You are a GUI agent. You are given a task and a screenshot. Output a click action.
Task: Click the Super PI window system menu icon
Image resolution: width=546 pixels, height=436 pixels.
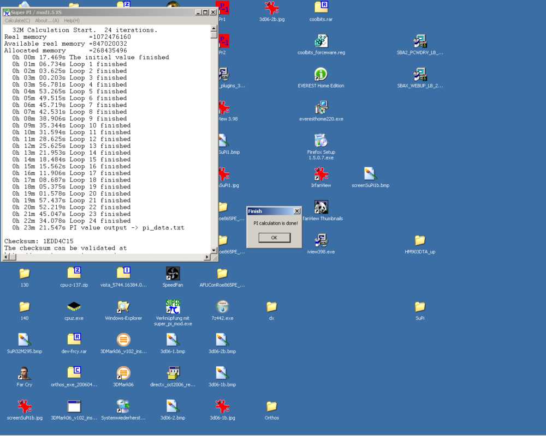coord(7,12)
